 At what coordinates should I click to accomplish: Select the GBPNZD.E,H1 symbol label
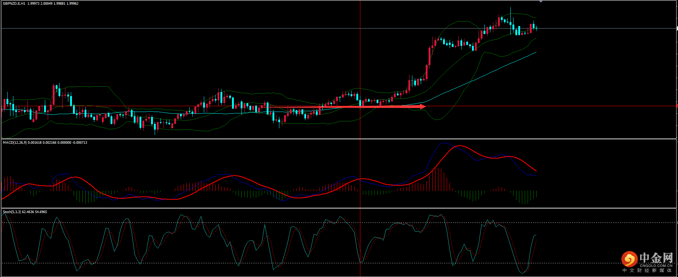(x=14, y=4)
